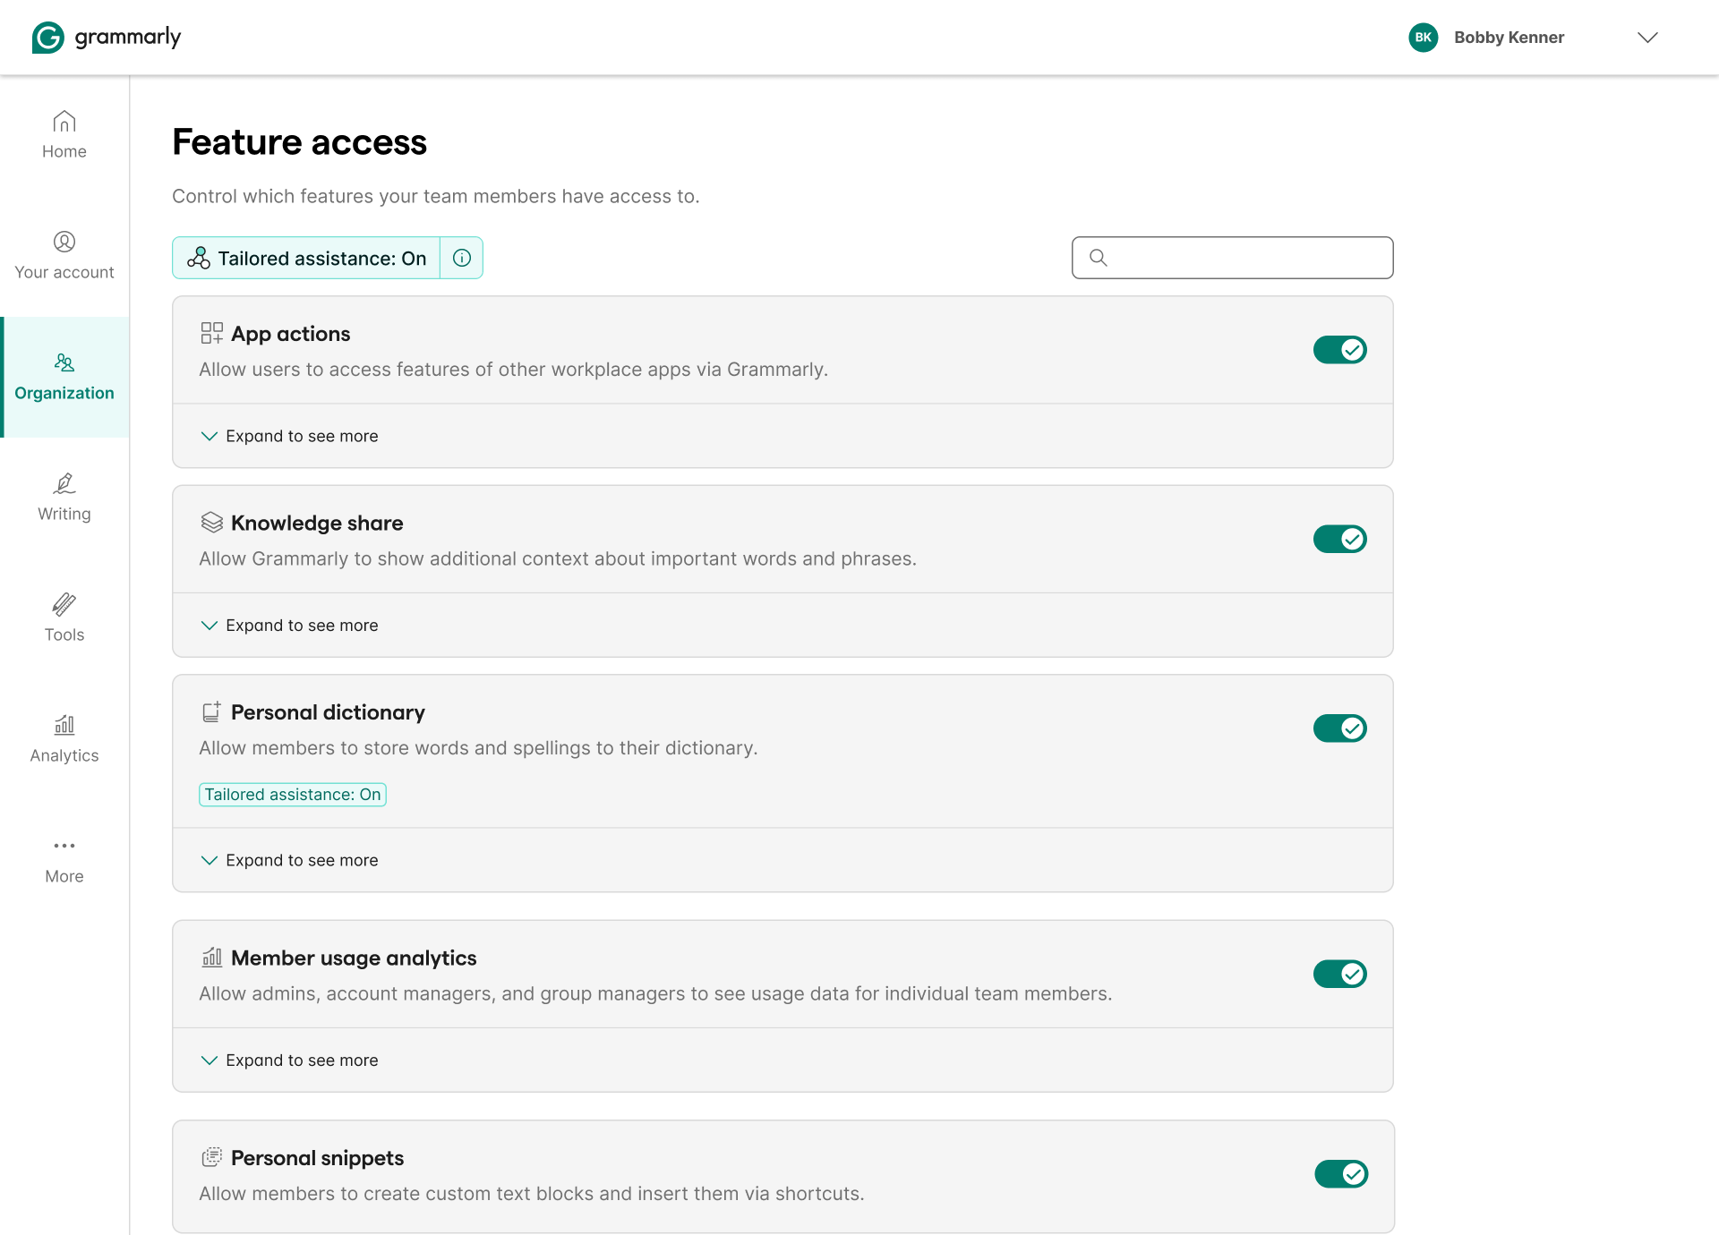1719x1235 pixels.
Task: Click the Tailored assistance: On filter button
Action: coord(304,258)
